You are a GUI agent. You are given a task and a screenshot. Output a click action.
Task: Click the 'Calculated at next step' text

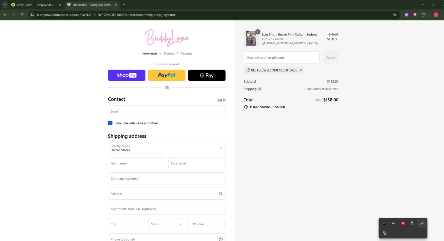(322, 89)
